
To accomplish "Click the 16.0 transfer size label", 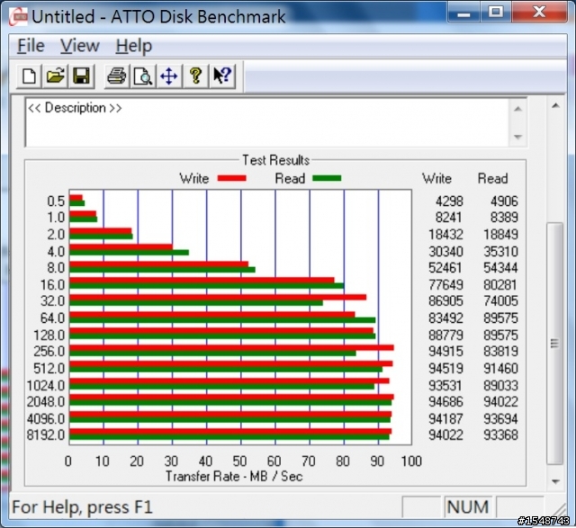I will pos(52,285).
